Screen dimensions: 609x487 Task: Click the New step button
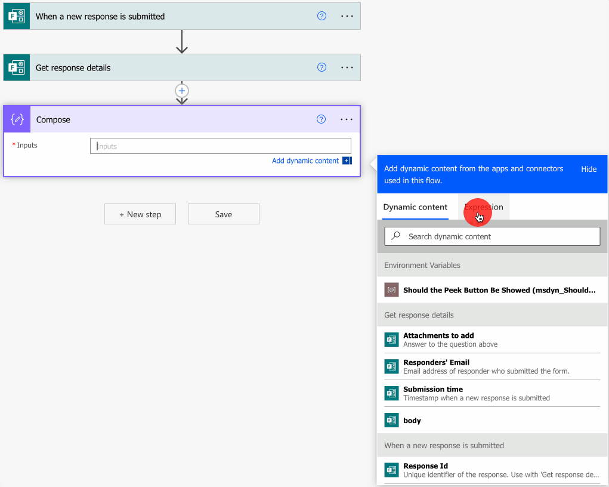[140, 214]
